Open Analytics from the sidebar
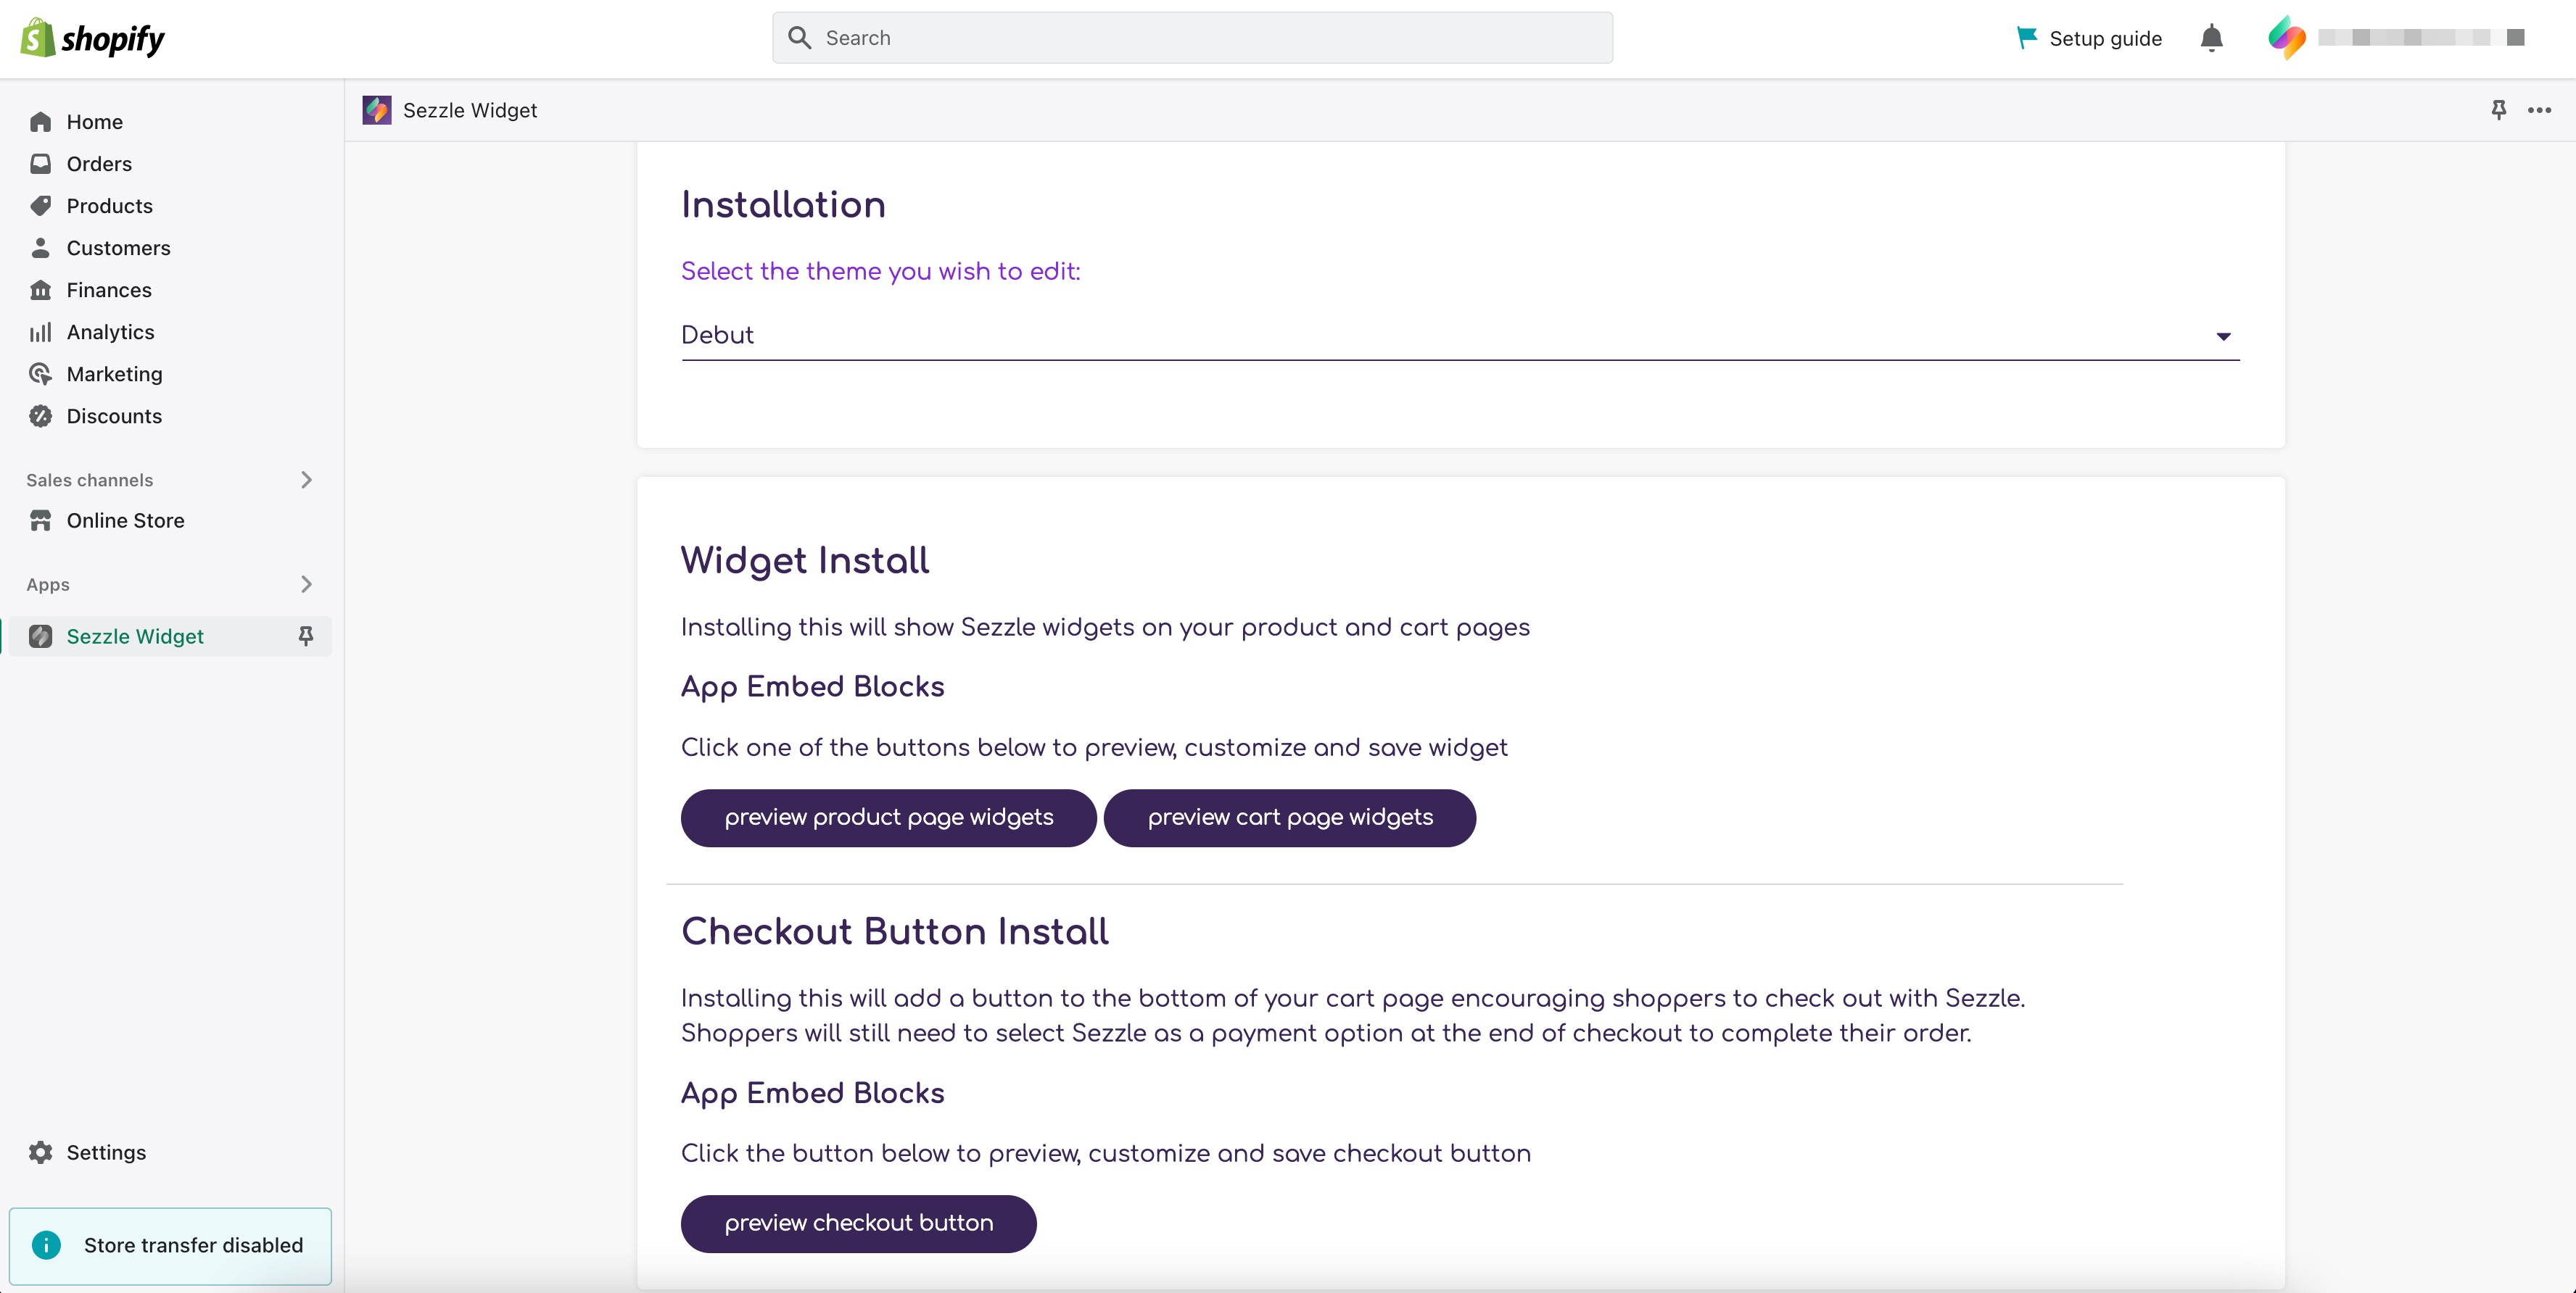Viewport: 2576px width, 1293px height. click(x=110, y=332)
